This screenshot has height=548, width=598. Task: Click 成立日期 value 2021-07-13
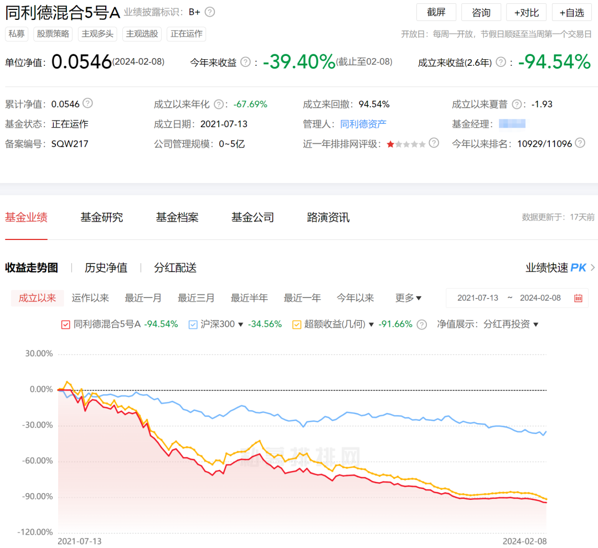pyautogui.click(x=224, y=124)
